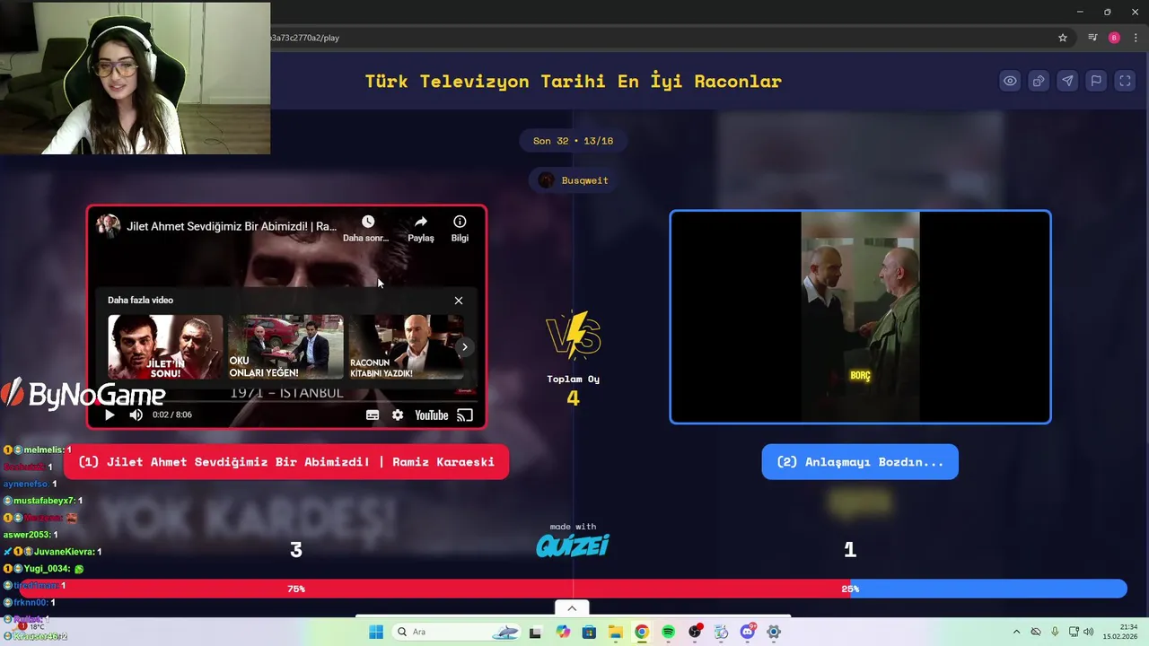
Task: Open Chrome media controls icon
Action: pyautogui.click(x=1092, y=38)
